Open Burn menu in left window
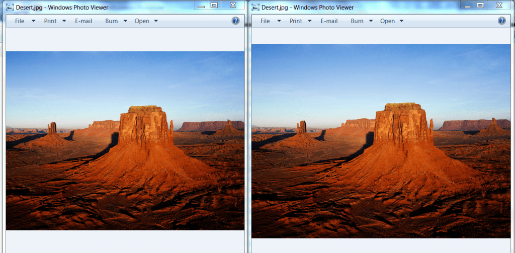Image resolution: width=515 pixels, height=253 pixels. pos(111,21)
